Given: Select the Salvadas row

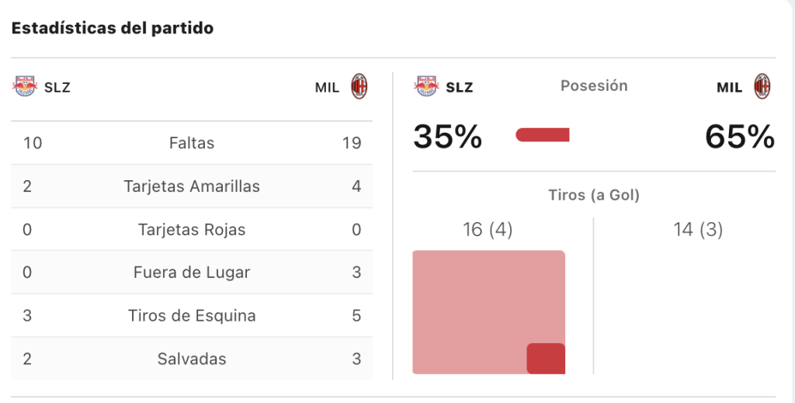Looking at the screenshot, I should (x=192, y=359).
